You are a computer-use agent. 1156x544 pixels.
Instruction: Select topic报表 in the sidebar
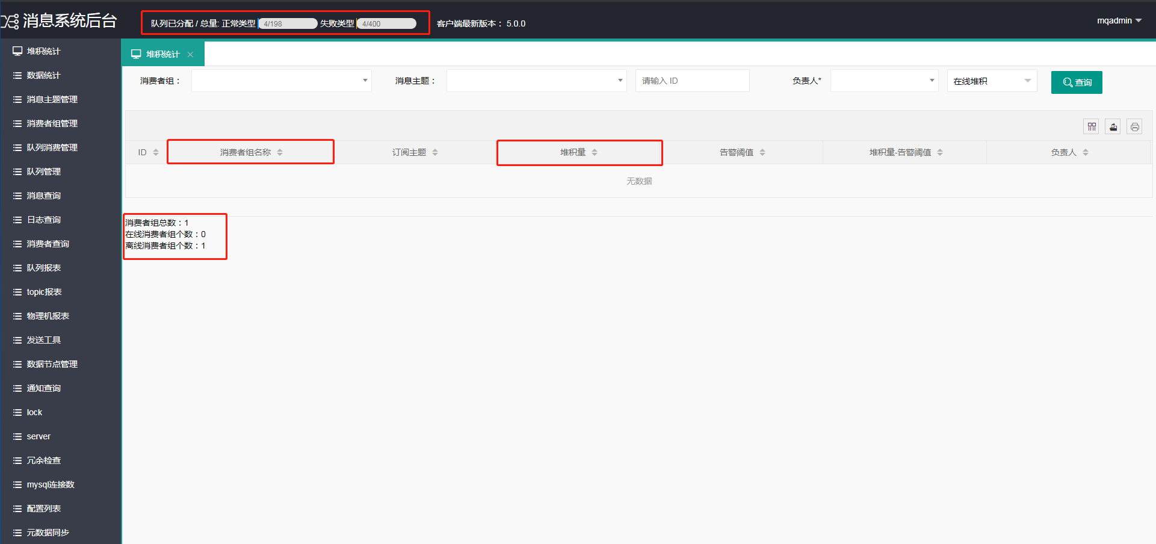pos(60,292)
